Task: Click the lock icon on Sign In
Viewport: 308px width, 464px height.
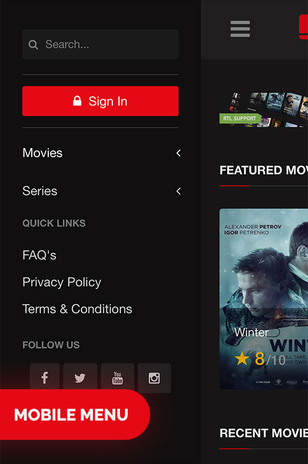Action: click(77, 101)
